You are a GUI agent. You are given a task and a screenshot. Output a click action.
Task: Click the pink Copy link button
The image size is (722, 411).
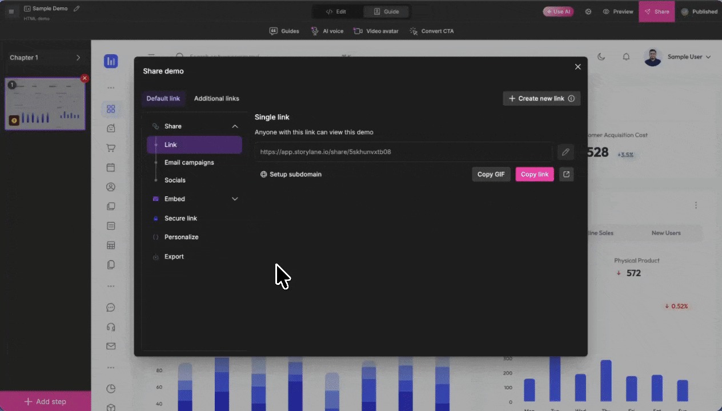(x=535, y=174)
